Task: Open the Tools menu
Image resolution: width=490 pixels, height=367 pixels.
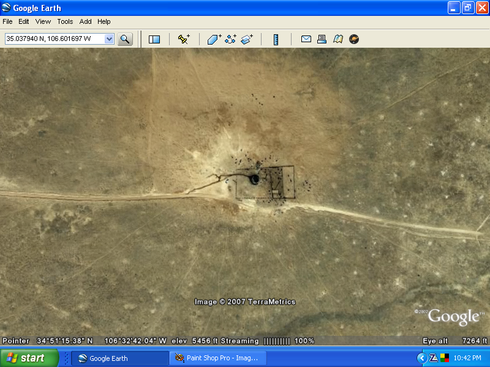Action: (x=65, y=21)
